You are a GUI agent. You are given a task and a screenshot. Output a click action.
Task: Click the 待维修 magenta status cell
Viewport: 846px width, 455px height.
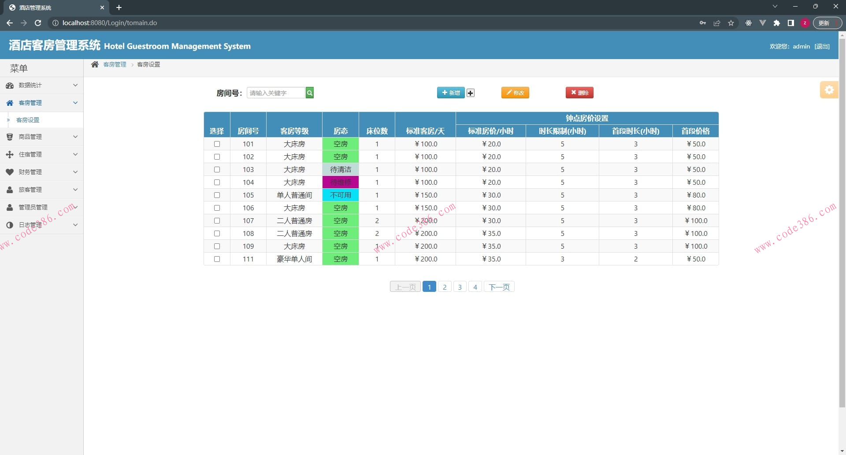point(341,183)
